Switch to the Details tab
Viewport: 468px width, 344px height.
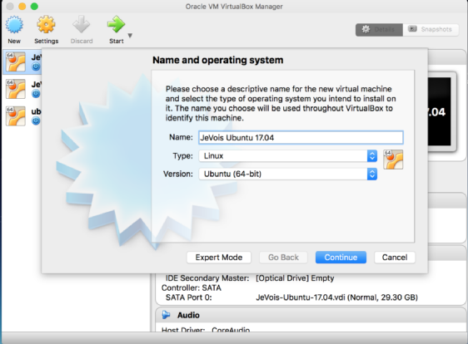[379, 29]
